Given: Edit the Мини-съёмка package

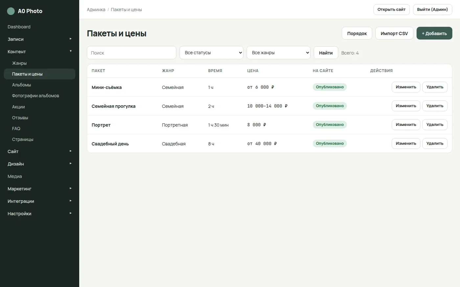Looking at the screenshot, I should pyautogui.click(x=406, y=87).
